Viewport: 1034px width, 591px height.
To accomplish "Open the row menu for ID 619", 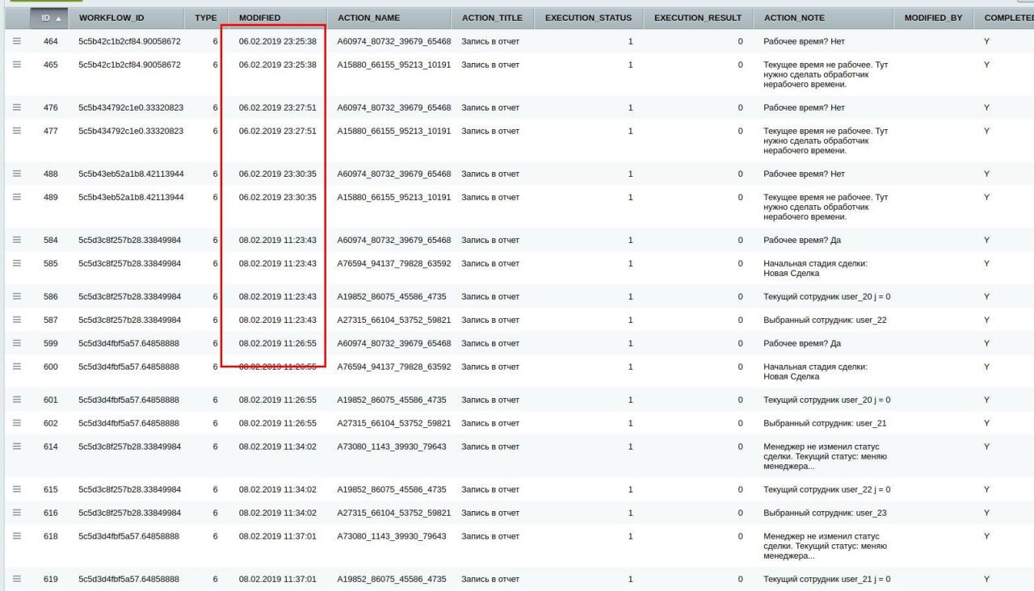I will pos(16,578).
